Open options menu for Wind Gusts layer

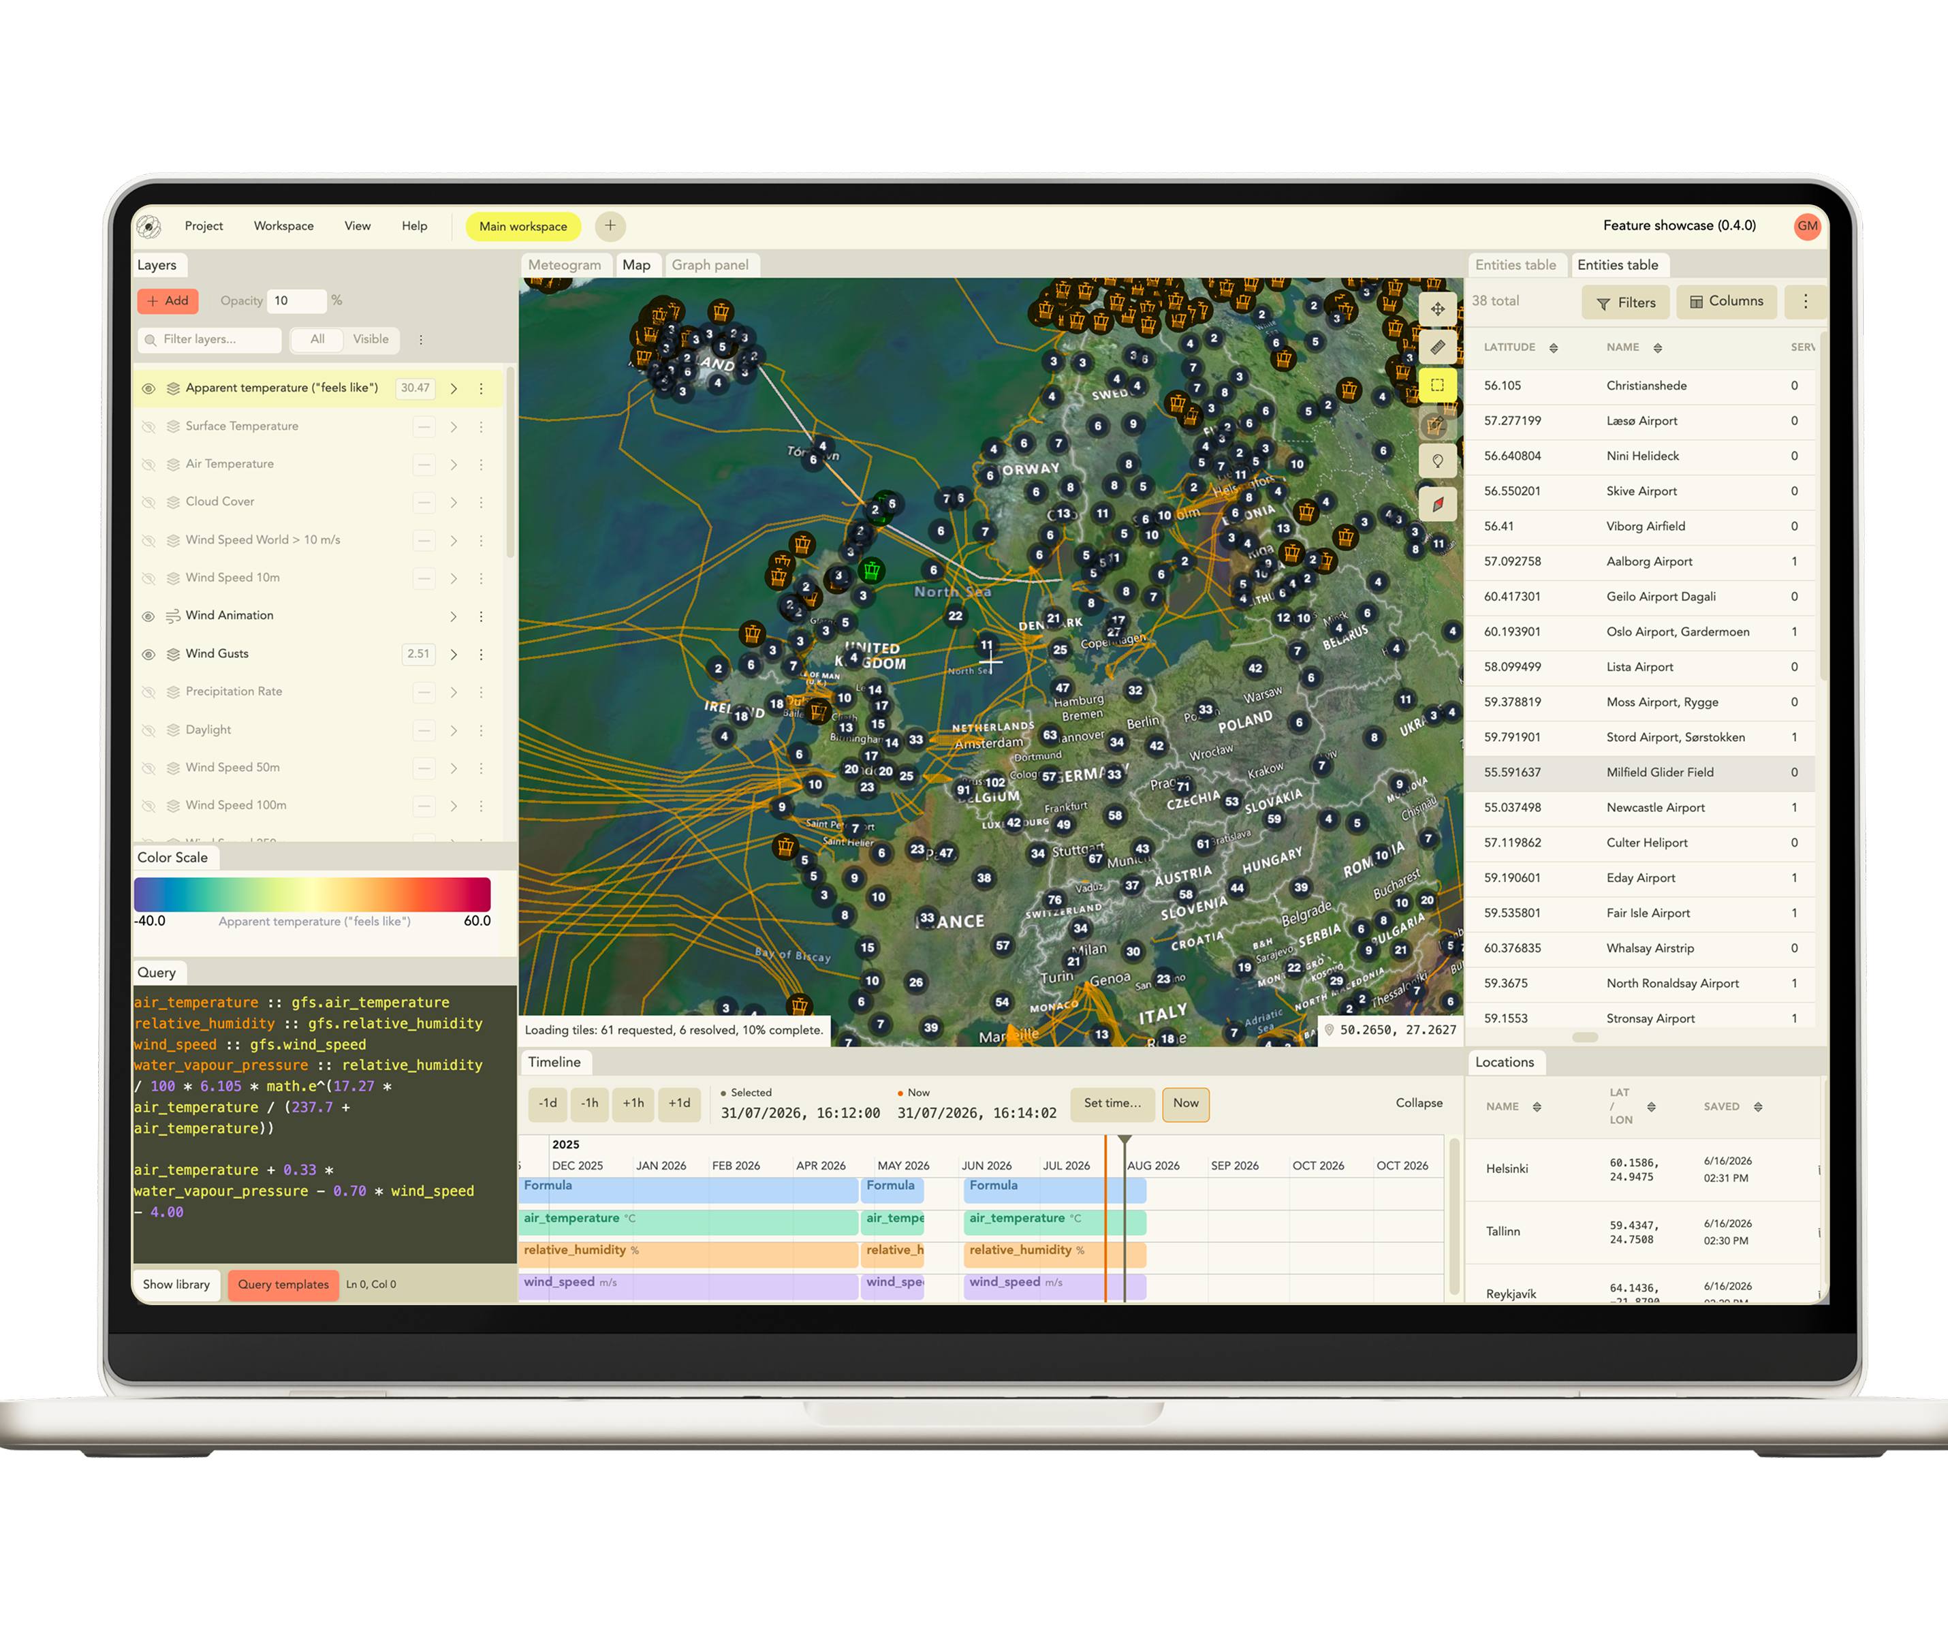(482, 655)
